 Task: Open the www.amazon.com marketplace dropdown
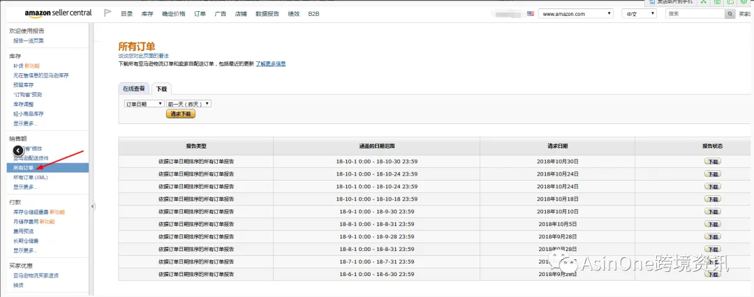(x=575, y=14)
